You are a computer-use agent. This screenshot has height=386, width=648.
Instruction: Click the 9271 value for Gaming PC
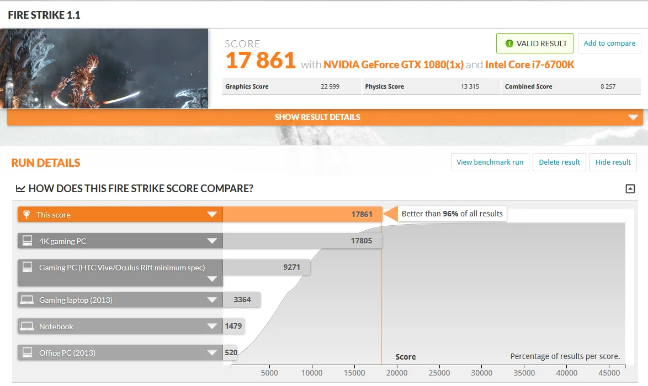[292, 267]
